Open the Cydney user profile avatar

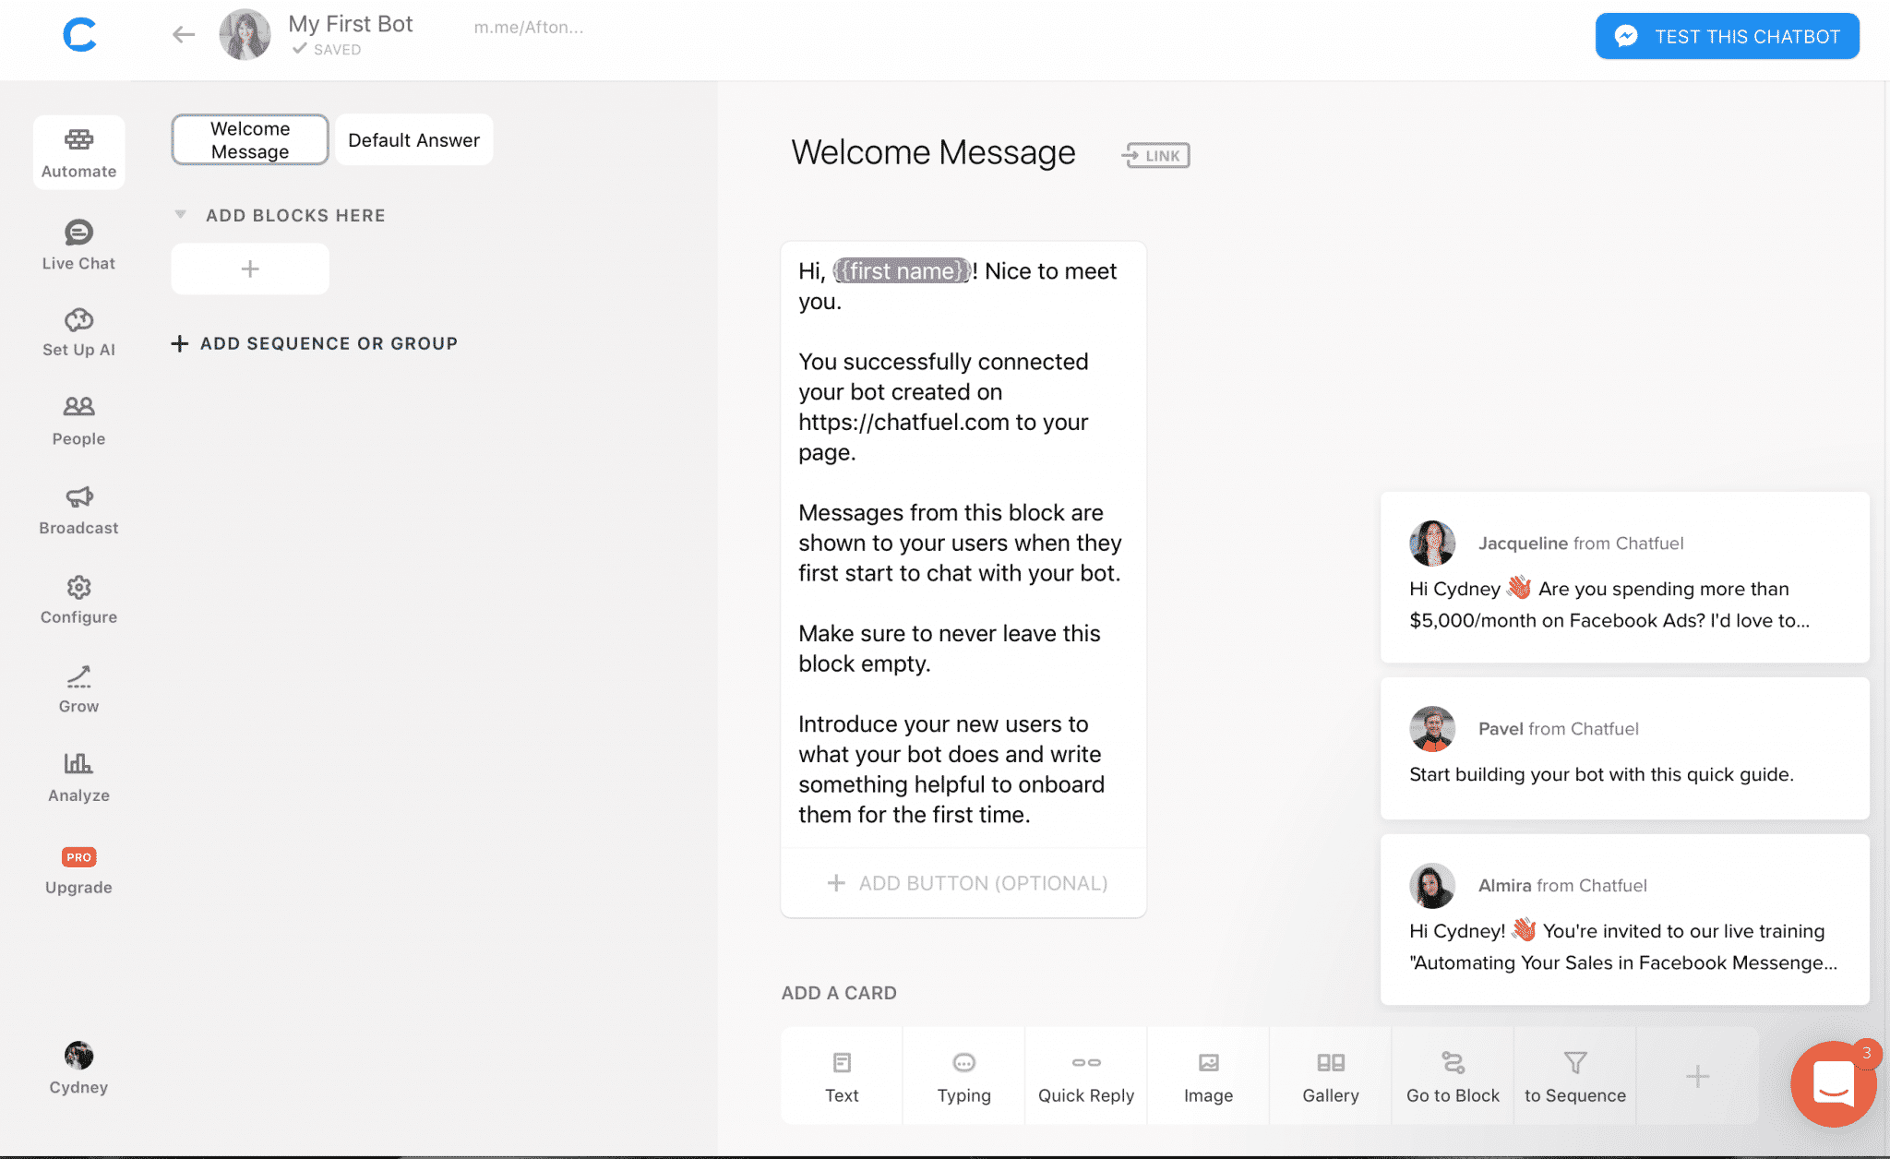coord(78,1056)
